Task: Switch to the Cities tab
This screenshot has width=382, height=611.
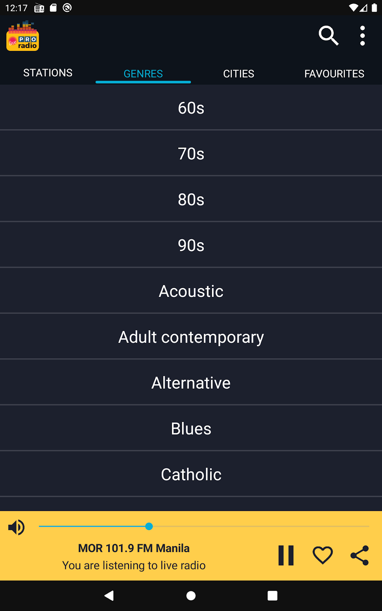Action: [x=239, y=74]
